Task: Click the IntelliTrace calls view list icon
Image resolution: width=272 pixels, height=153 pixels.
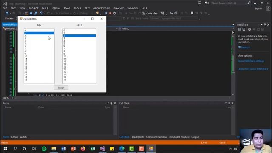Action: tap(244, 29)
